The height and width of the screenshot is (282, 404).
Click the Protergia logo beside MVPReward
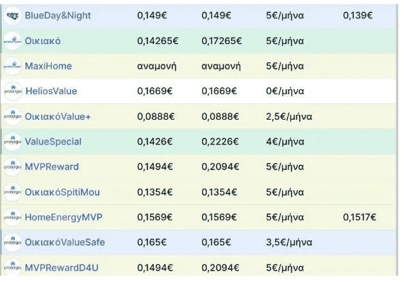[12, 167]
